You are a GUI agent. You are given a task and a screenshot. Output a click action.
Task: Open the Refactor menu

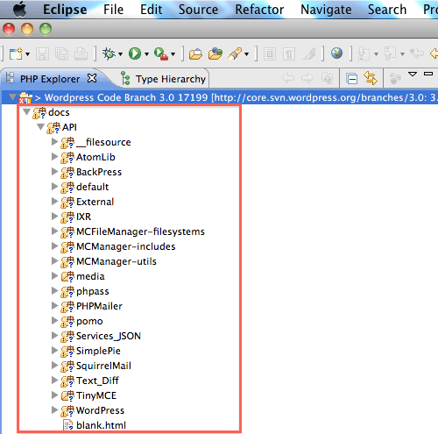click(259, 10)
